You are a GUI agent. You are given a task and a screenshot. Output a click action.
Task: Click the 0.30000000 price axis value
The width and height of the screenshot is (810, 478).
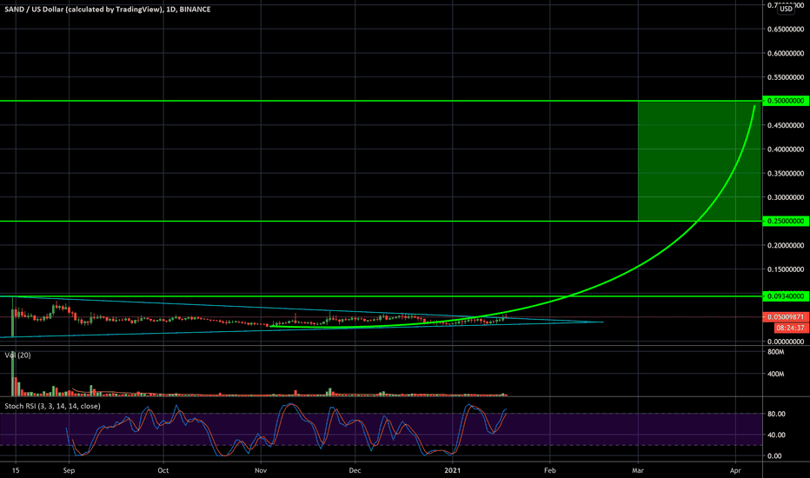click(785, 197)
